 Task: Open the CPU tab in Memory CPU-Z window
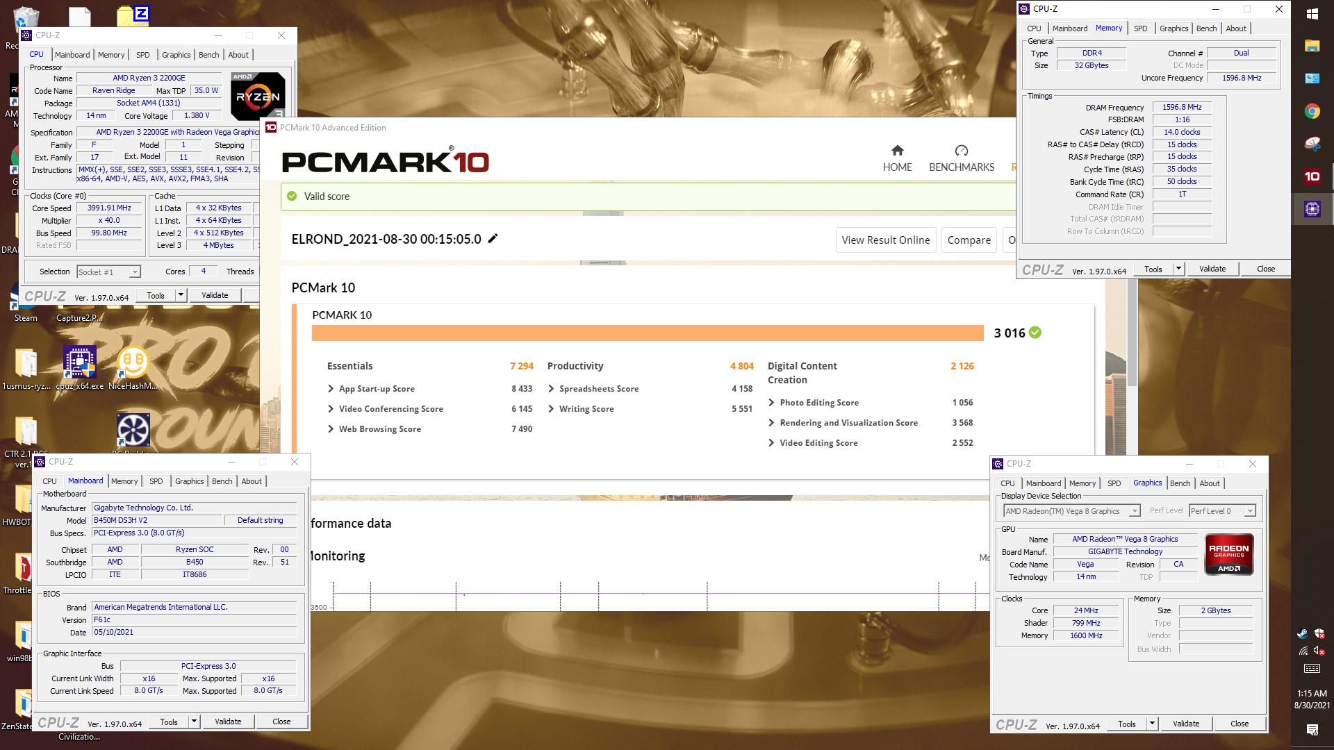point(1034,28)
